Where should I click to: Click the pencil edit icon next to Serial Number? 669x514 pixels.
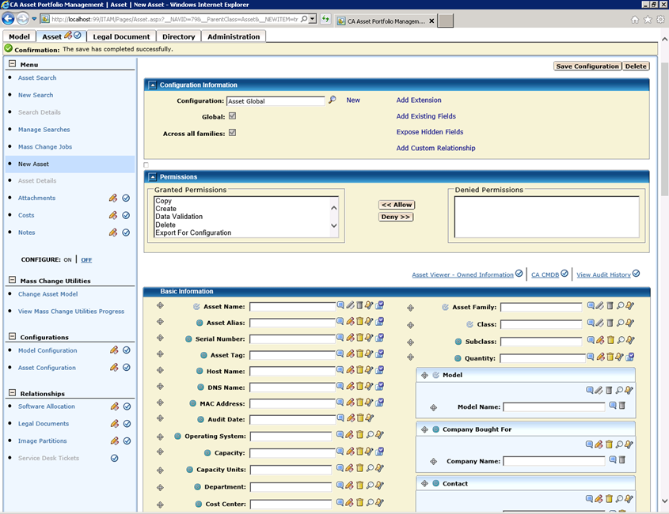click(350, 338)
